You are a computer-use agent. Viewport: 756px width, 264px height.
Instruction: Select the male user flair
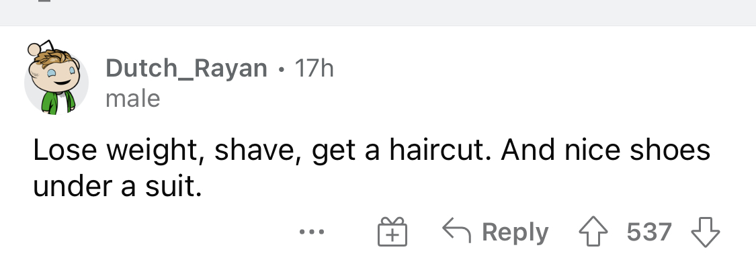pyautogui.click(x=132, y=98)
